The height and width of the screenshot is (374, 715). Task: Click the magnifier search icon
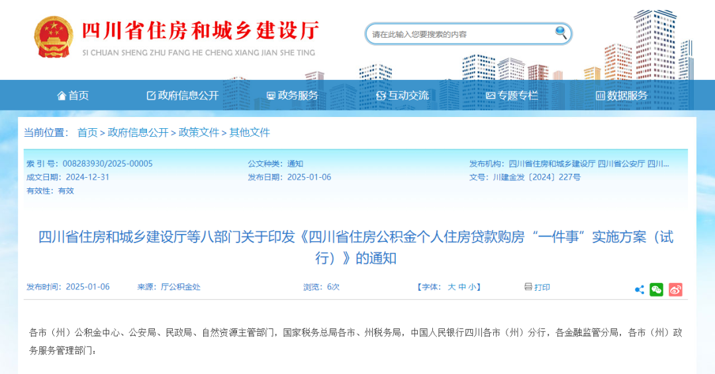click(561, 32)
